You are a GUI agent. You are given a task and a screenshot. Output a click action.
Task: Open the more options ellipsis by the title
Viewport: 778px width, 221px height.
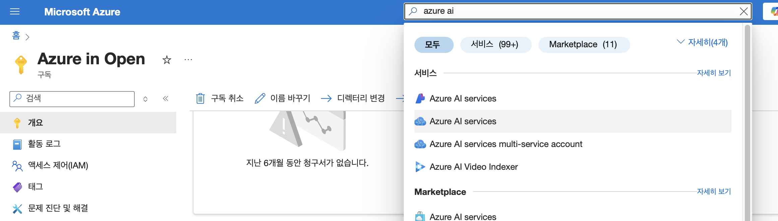pyautogui.click(x=188, y=60)
